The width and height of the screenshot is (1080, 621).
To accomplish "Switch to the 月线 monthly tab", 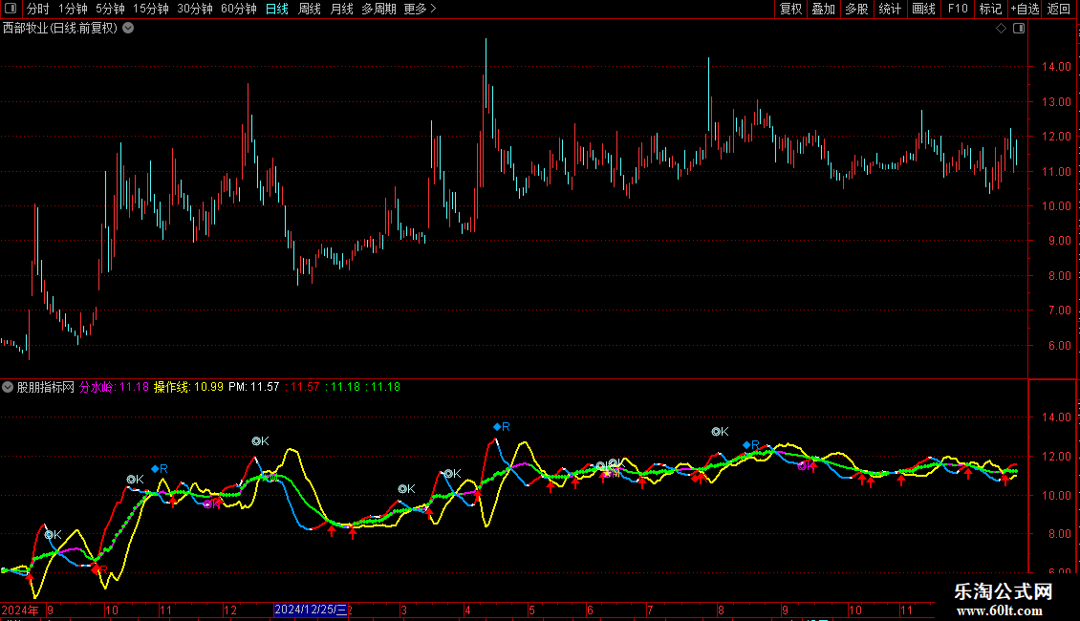I will (341, 9).
